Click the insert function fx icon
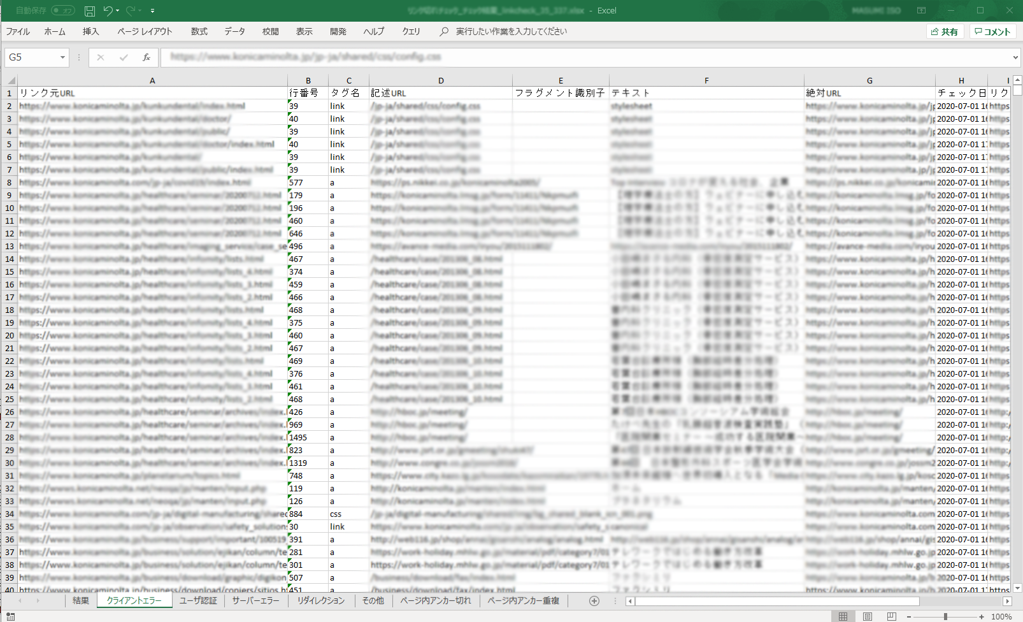 coord(147,57)
